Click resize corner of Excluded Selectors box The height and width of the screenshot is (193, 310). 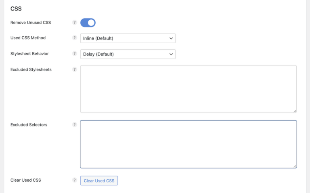tap(295, 166)
